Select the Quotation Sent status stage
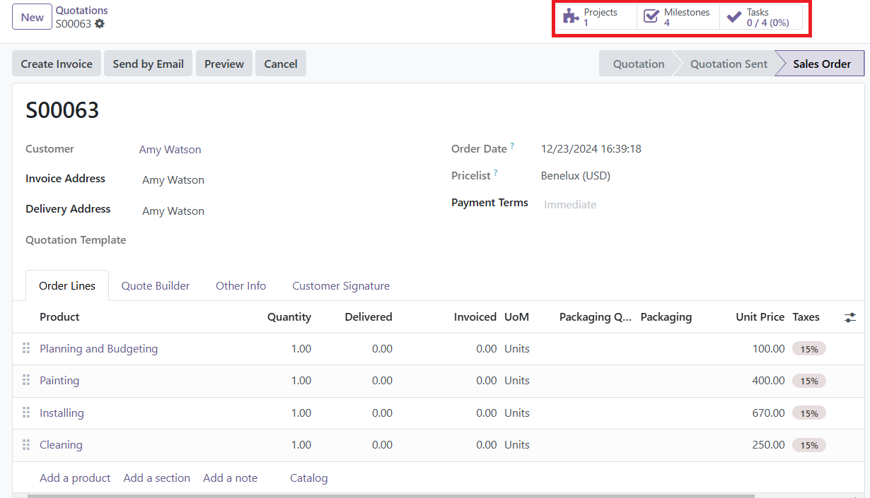Viewport: 870px width, 498px height. (729, 64)
